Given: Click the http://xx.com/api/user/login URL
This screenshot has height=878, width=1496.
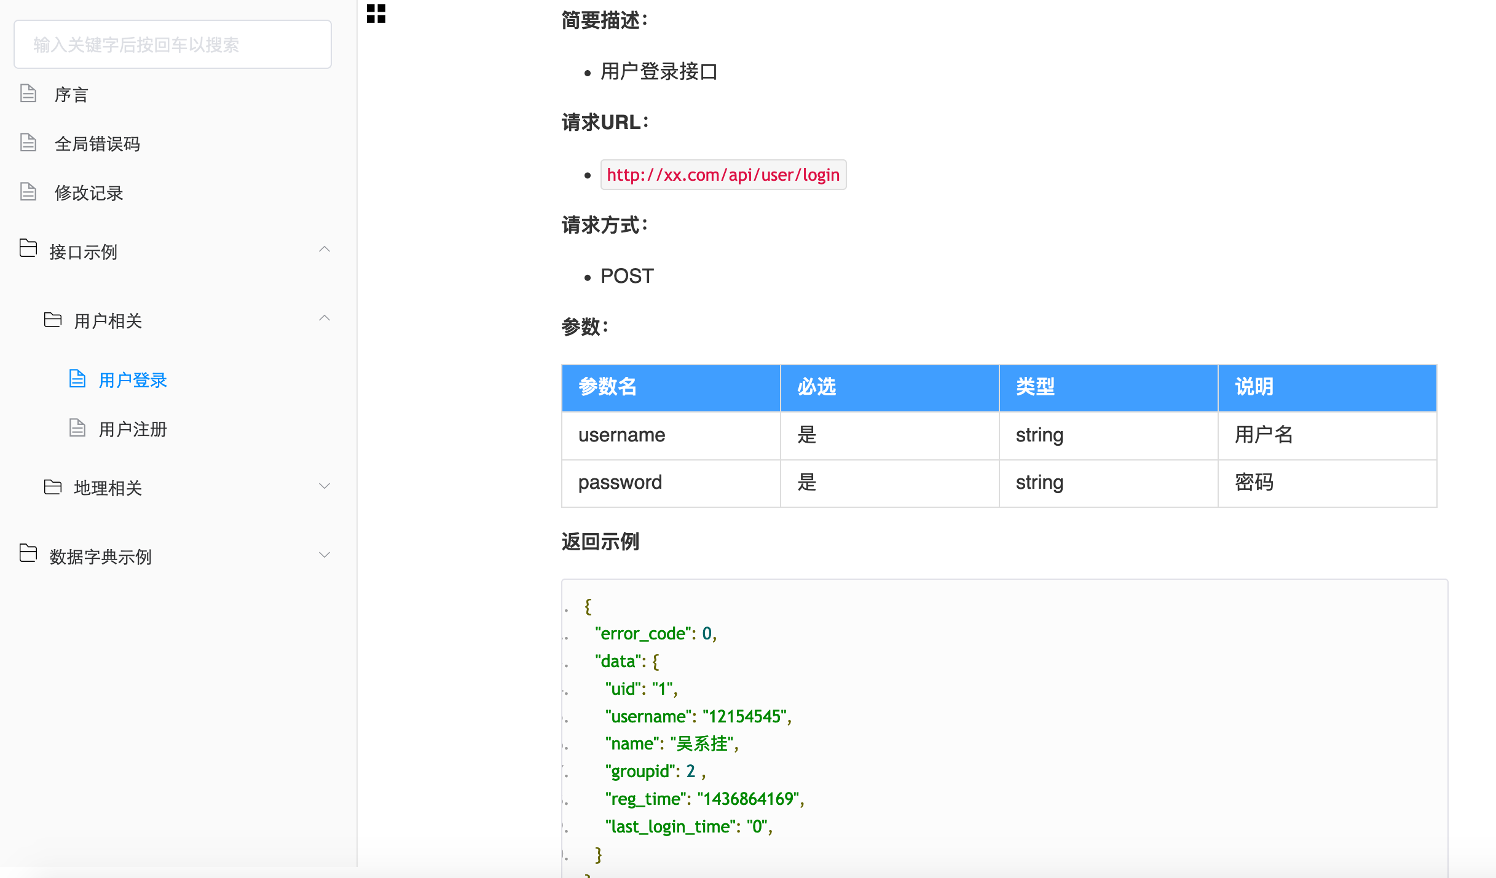Looking at the screenshot, I should click(x=723, y=175).
